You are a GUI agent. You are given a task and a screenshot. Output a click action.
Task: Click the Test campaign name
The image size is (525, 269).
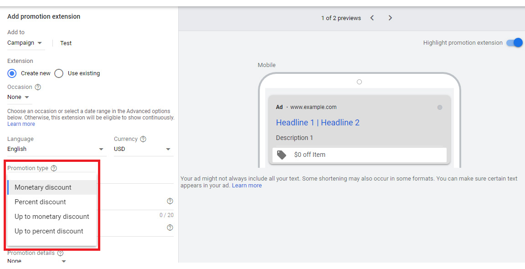tap(66, 43)
